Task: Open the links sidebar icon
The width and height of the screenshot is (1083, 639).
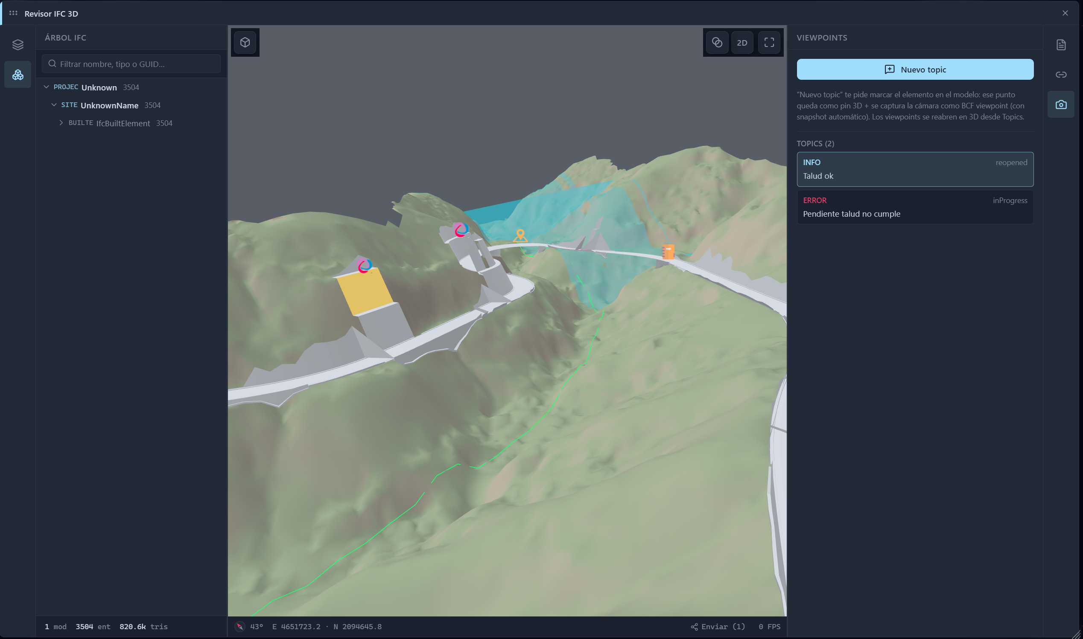Action: coord(1061,75)
